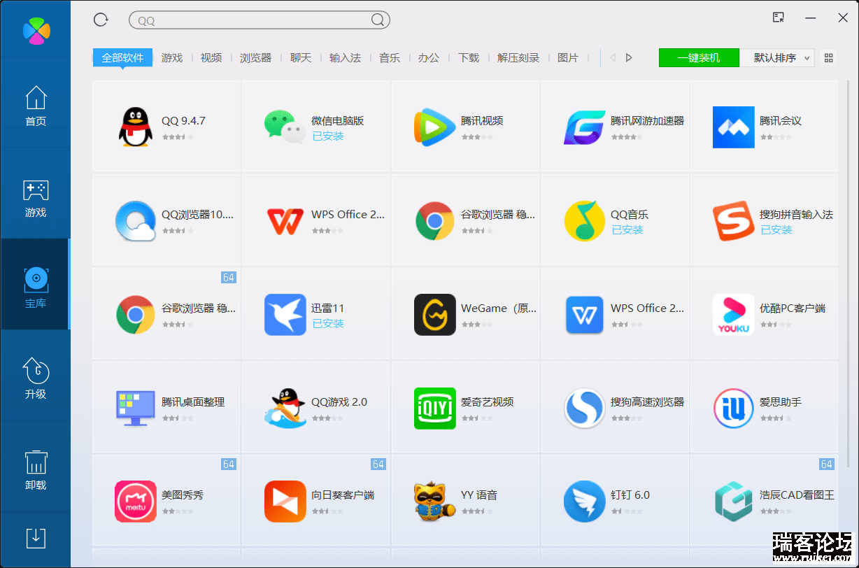Switch to the 聊天 category tab
Viewport: 859px width, 568px height.
301,58
